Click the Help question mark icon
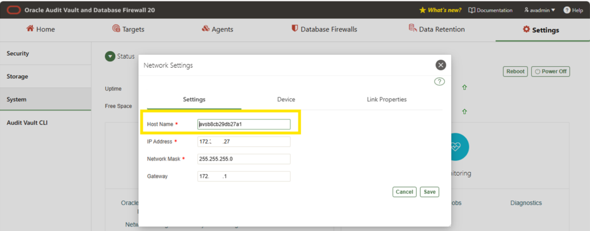The image size is (590, 231). tap(567, 10)
